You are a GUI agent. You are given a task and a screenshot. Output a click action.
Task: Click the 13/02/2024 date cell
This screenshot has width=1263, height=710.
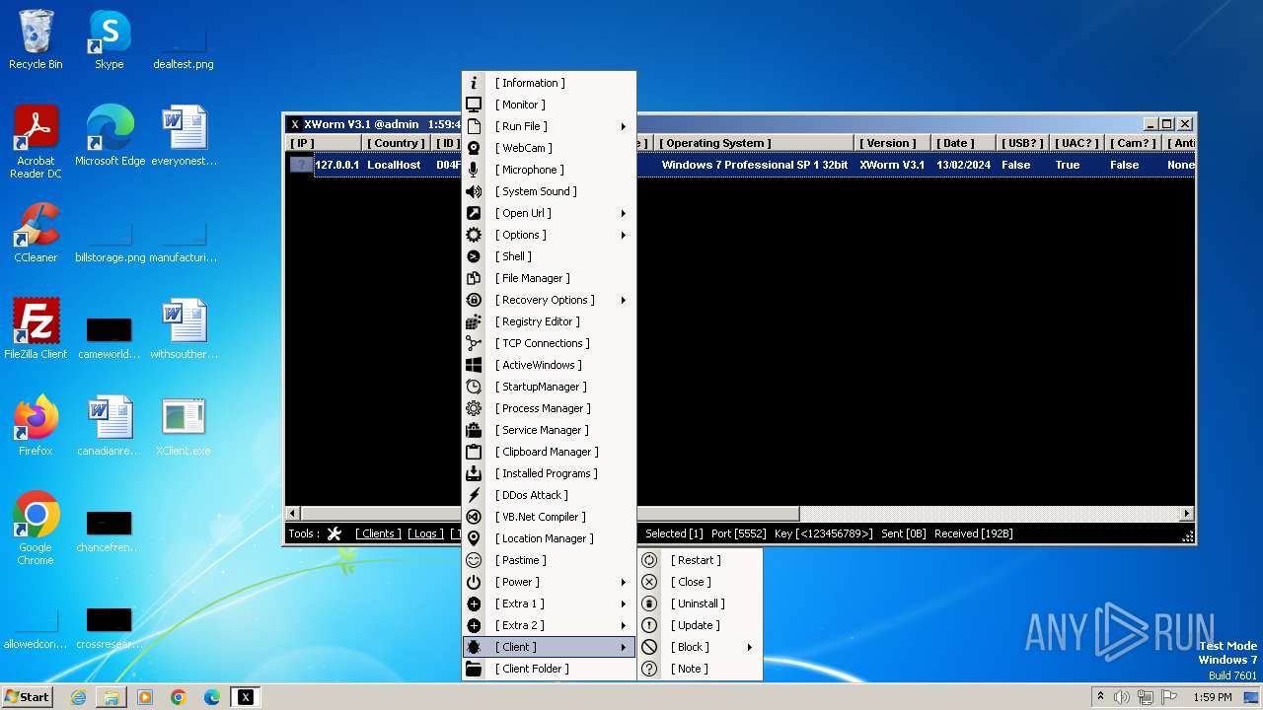964,165
